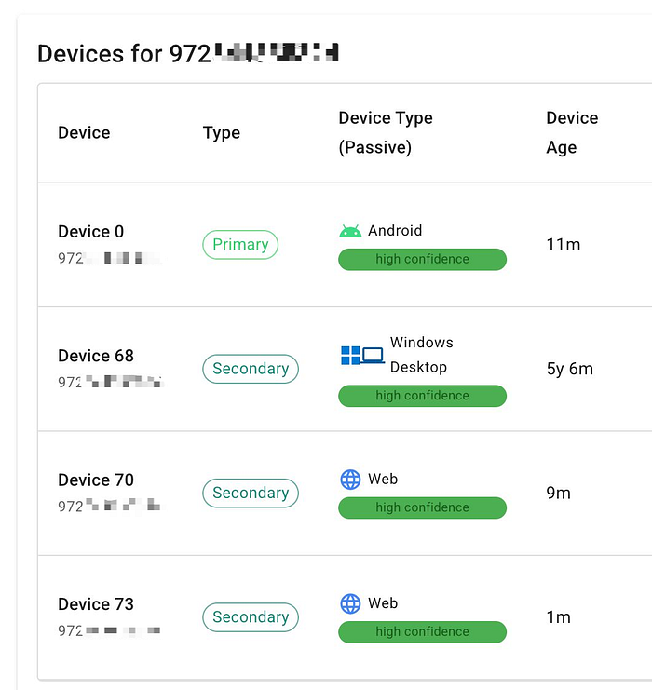Image resolution: width=652 pixels, height=690 pixels.
Task: Click the globe icon for Device 73
Action: tap(350, 603)
